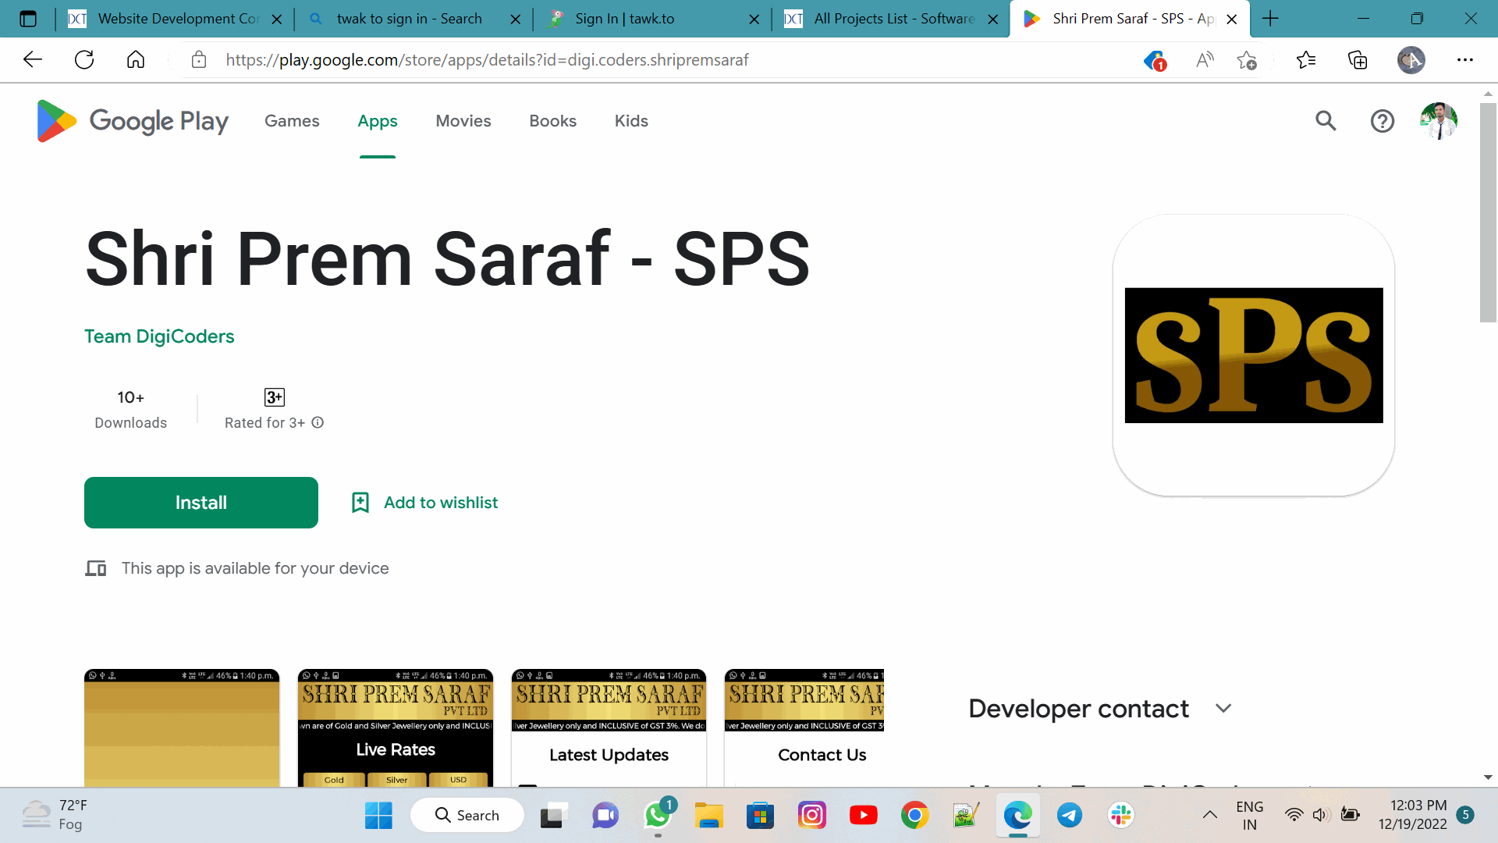Open tab actions menu icon
The width and height of the screenshot is (1498, 843).
click(x=28, y=19)
